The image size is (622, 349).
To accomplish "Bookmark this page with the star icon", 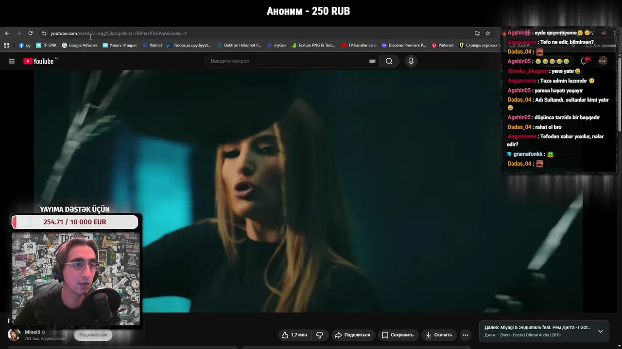I will (488, 33).
